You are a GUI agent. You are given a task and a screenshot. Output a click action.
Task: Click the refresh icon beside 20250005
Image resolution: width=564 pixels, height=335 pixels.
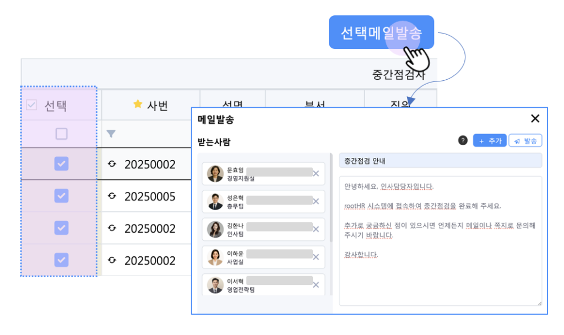coord(112,196)
